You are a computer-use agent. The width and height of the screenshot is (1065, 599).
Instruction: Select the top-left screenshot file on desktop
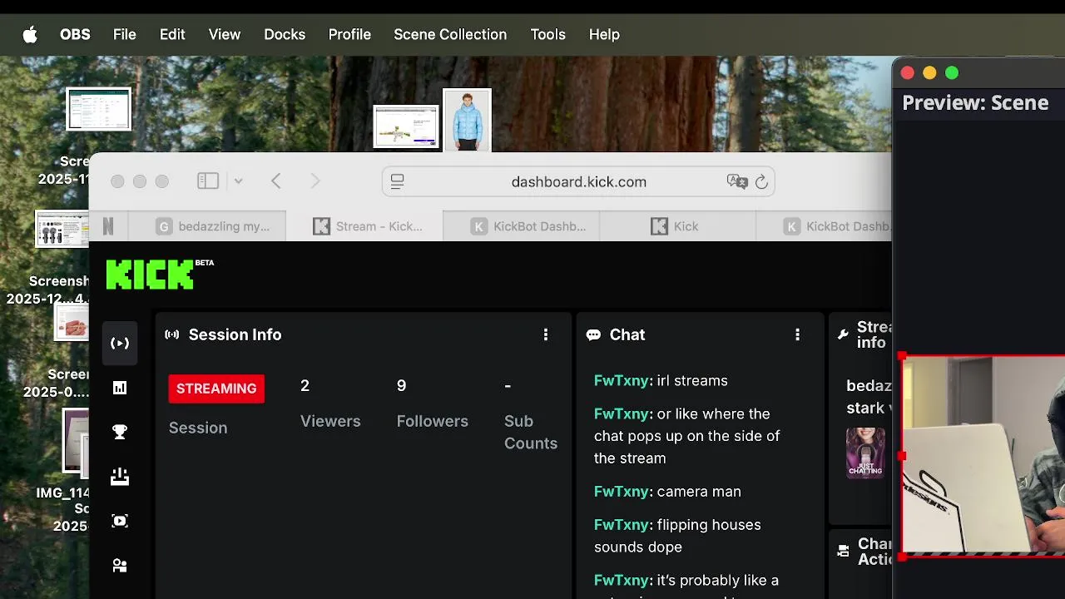click(x=98, y=109)
